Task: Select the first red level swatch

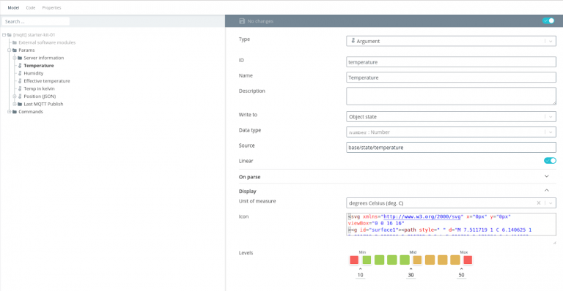Action: coord(354,260)
